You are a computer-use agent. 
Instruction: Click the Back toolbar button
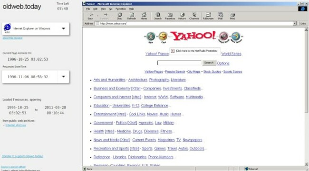click(x=90, y=16)
